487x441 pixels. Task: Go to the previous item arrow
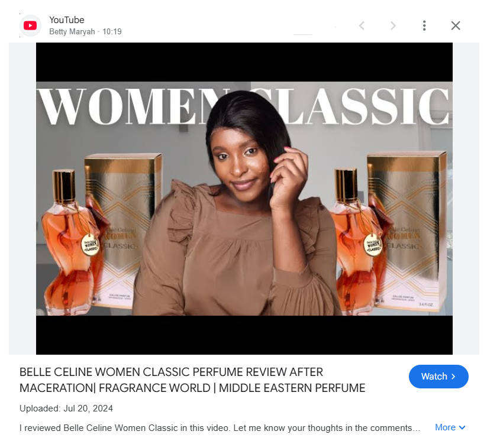[x=362, y=25]
